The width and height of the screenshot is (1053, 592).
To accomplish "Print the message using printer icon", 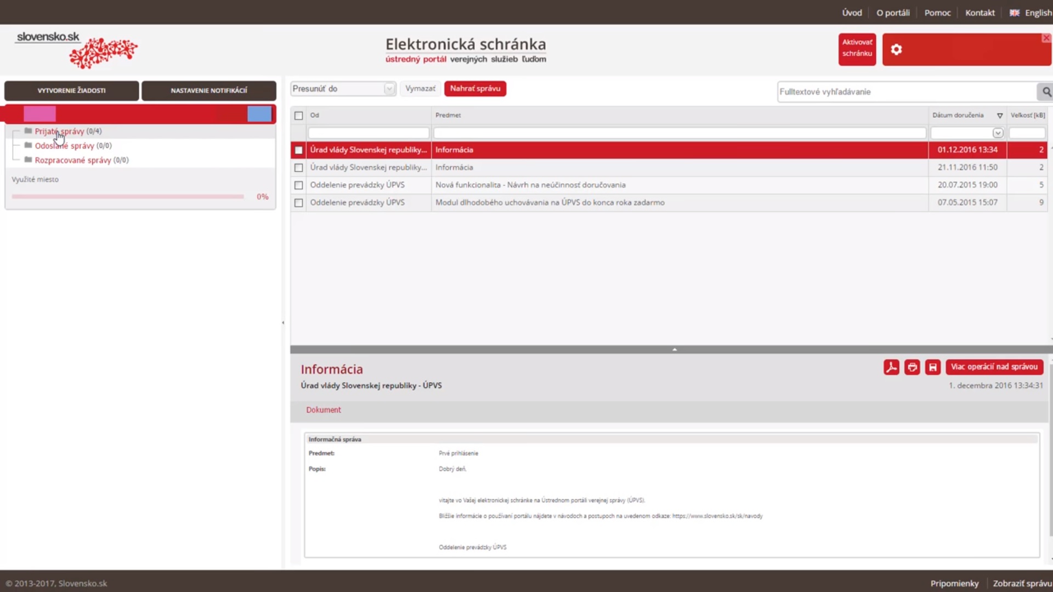I will [x=912, y=367].
